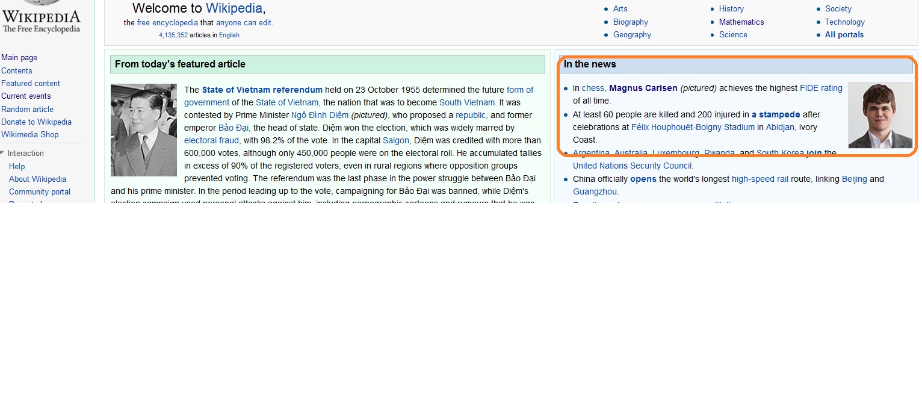Click Donate to Wikipedia link
Screen dimensions: 922x404
(36, 122)
